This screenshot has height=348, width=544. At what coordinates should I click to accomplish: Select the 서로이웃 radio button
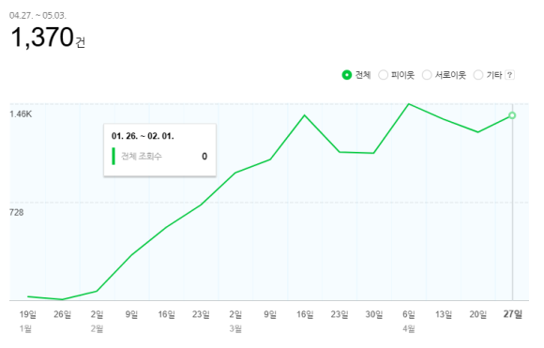427,75
